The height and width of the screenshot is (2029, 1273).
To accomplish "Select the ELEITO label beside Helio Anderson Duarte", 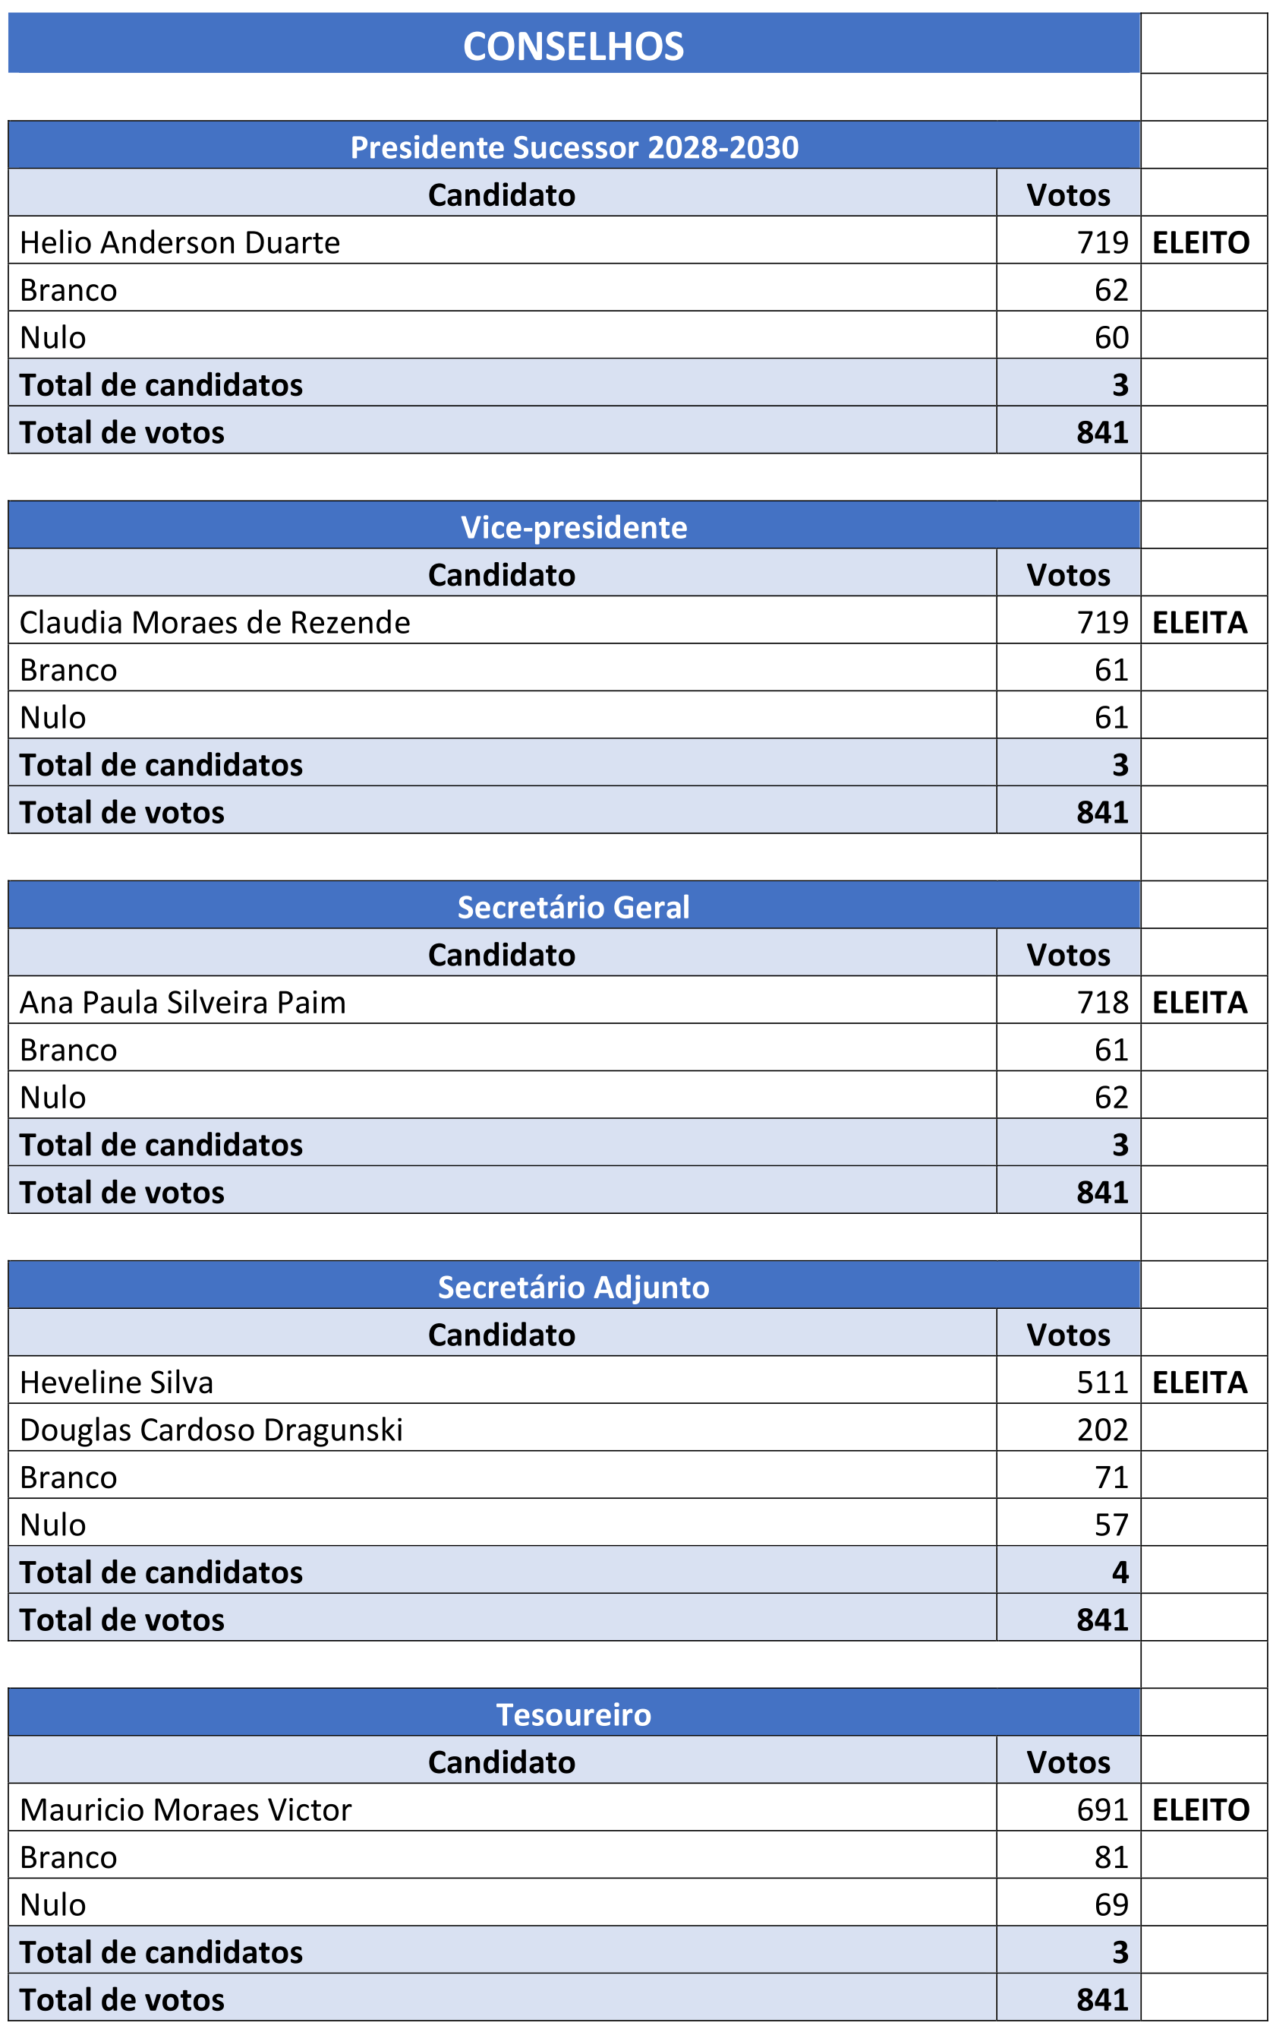I will tap(1200, 244).
